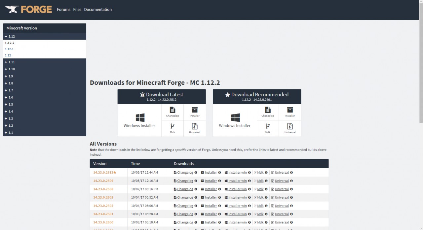423x230 pixels.
Task: Open Changelog link for version 14.23.0.2512
Action: click(x=185, y=173)
